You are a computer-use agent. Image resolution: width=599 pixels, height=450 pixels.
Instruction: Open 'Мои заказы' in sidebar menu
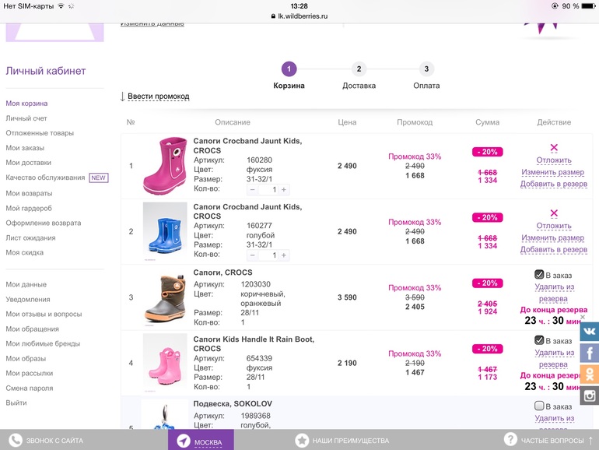pos(25,148)
